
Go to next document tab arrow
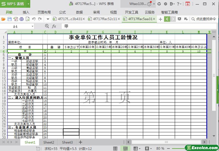coord(173,19)
